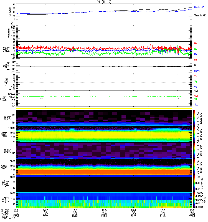The image size is (208, 222).
Task: Click the blue Vix velocity legend label
Action: click(196, 87)
